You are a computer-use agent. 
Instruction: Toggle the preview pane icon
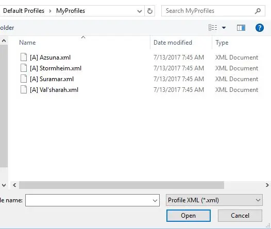241,28
